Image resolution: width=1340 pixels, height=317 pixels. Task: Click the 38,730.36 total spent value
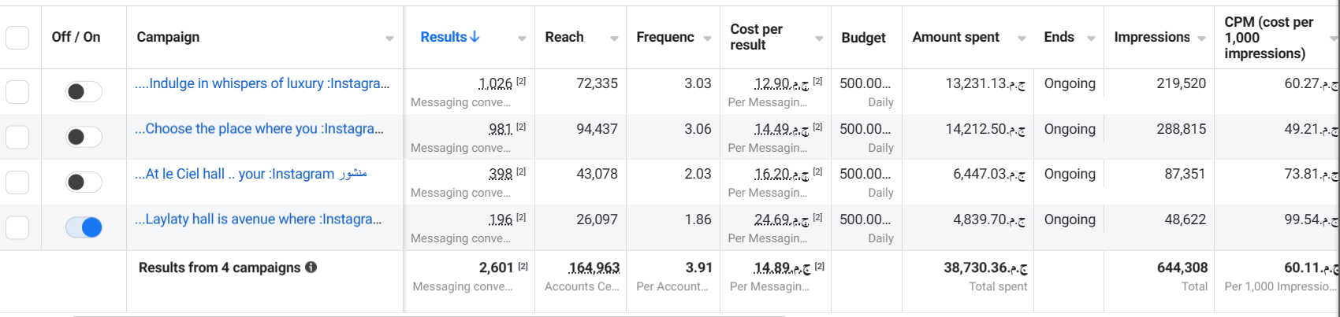[985, 268]
